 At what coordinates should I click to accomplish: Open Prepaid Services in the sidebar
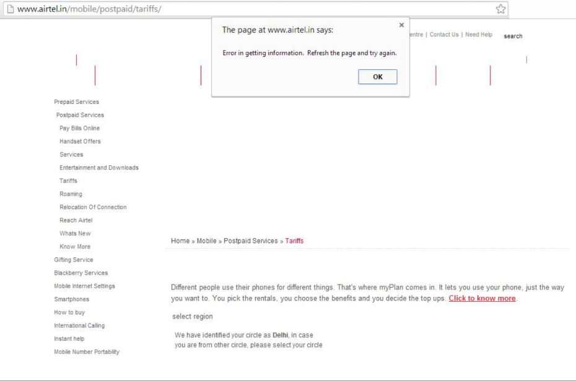tap(76, 101)
